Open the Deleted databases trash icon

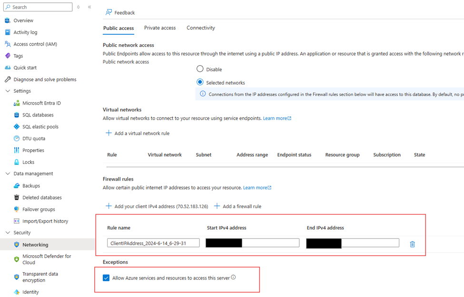point(17,197)
